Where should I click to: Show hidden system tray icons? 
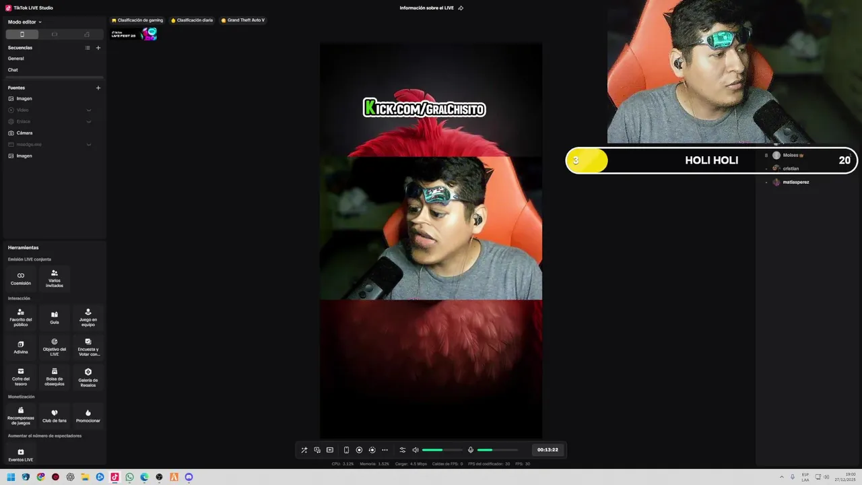click(782, 477)
